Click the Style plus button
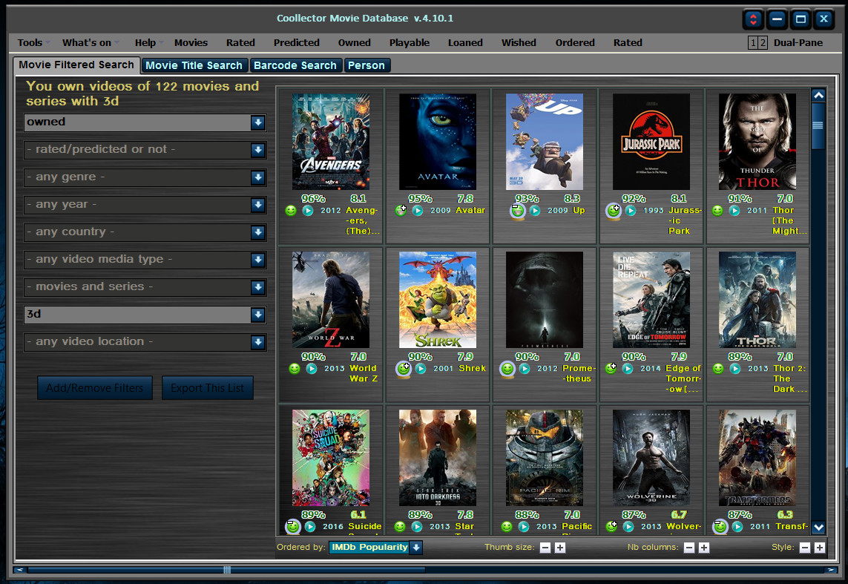 (820, 548)
